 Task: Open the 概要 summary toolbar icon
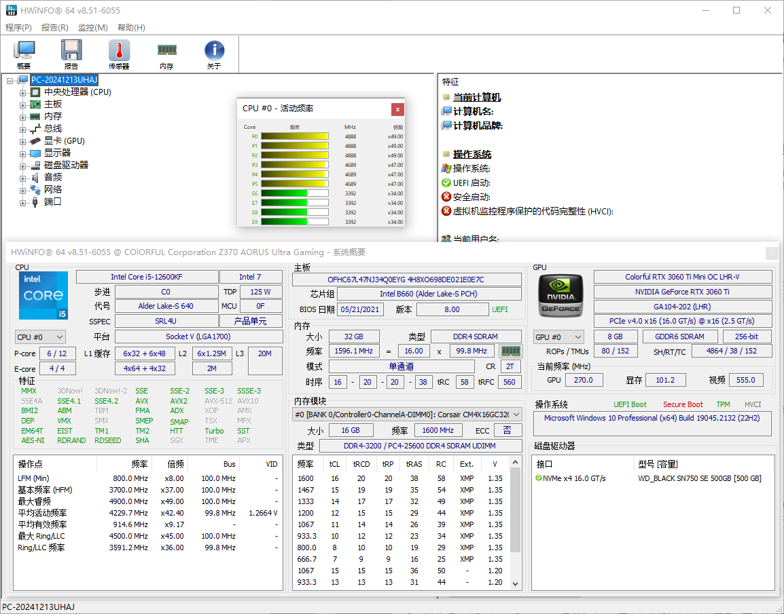(x=24, y=54)
